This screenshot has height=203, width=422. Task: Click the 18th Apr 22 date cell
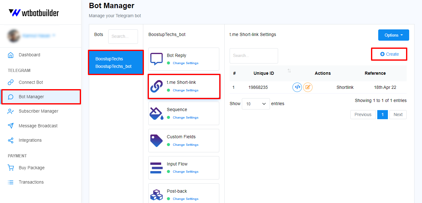(385, 88)
